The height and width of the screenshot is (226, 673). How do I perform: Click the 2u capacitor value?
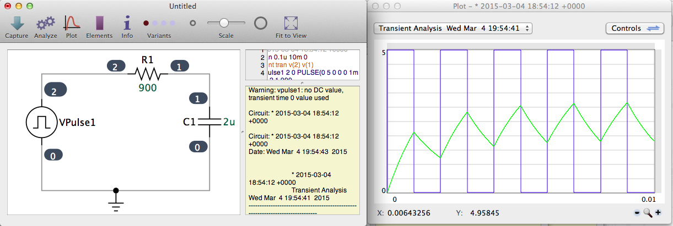click(x=229, y=122)
